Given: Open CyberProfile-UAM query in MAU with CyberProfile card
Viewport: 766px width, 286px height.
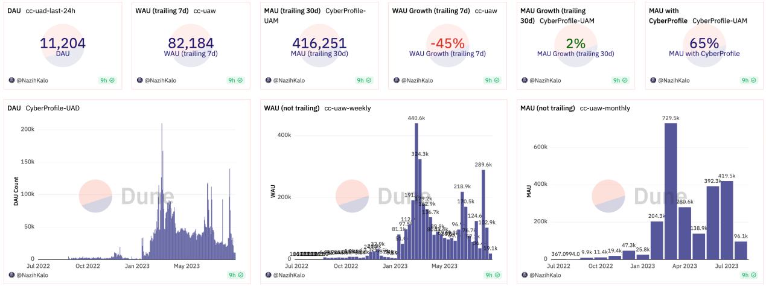Looking at the screenshot, I should click(720, 21).
